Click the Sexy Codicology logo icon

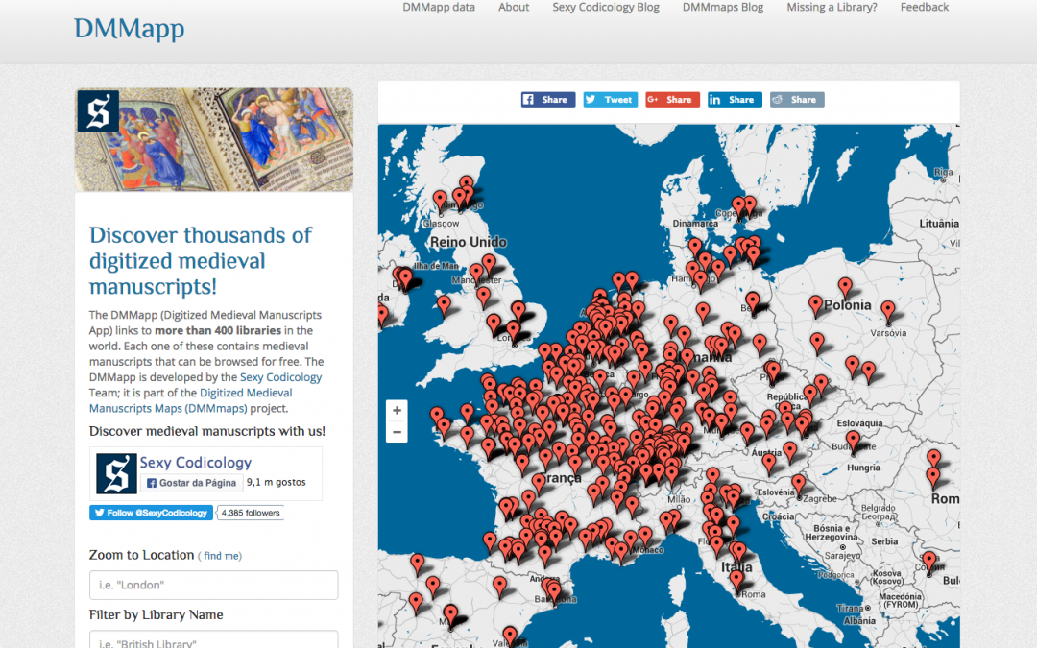pos(115,473)
